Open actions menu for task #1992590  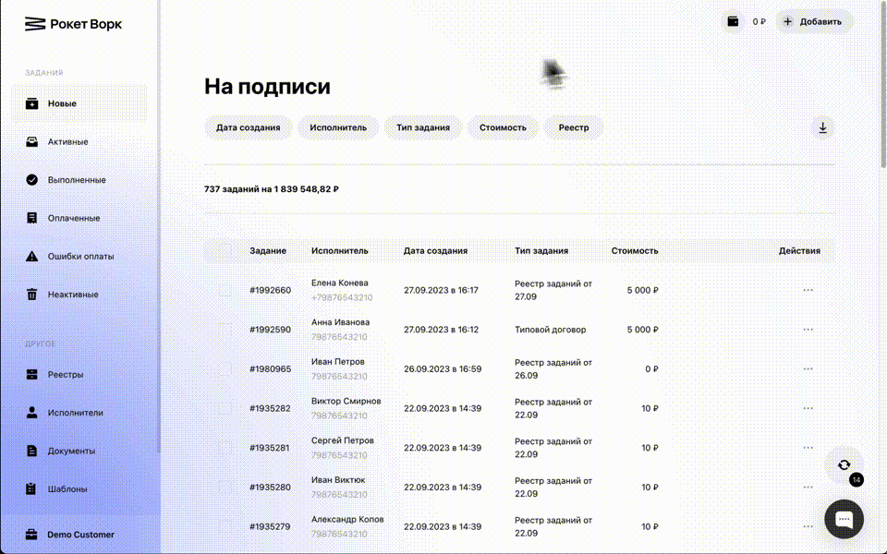tap(808, 330)
